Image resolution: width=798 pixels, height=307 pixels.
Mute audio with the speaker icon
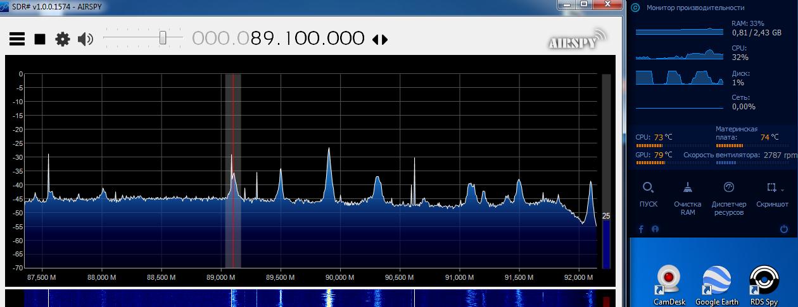tap(85, 39)
